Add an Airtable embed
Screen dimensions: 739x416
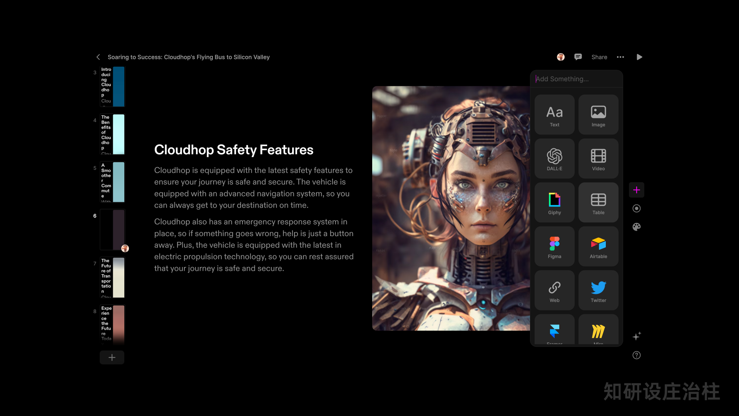tap(598, 246)
